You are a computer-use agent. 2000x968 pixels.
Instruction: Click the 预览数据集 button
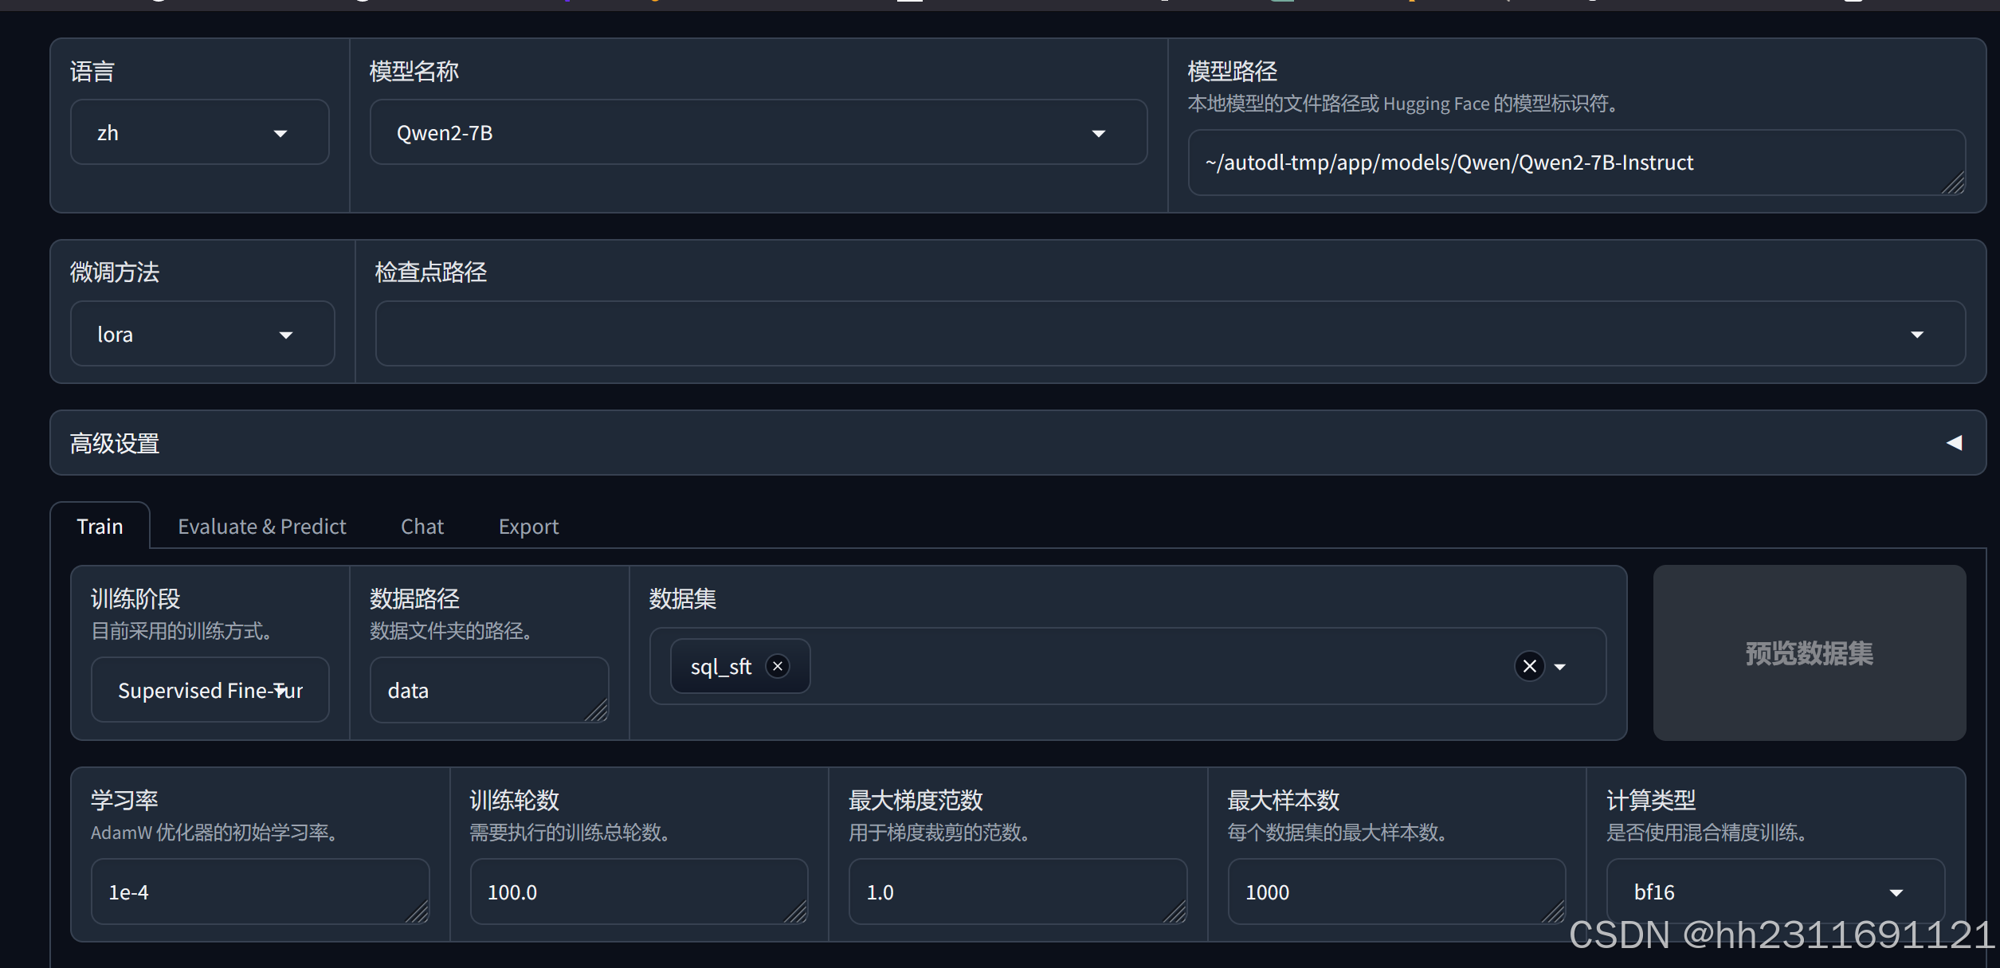tap(1809, 653)
